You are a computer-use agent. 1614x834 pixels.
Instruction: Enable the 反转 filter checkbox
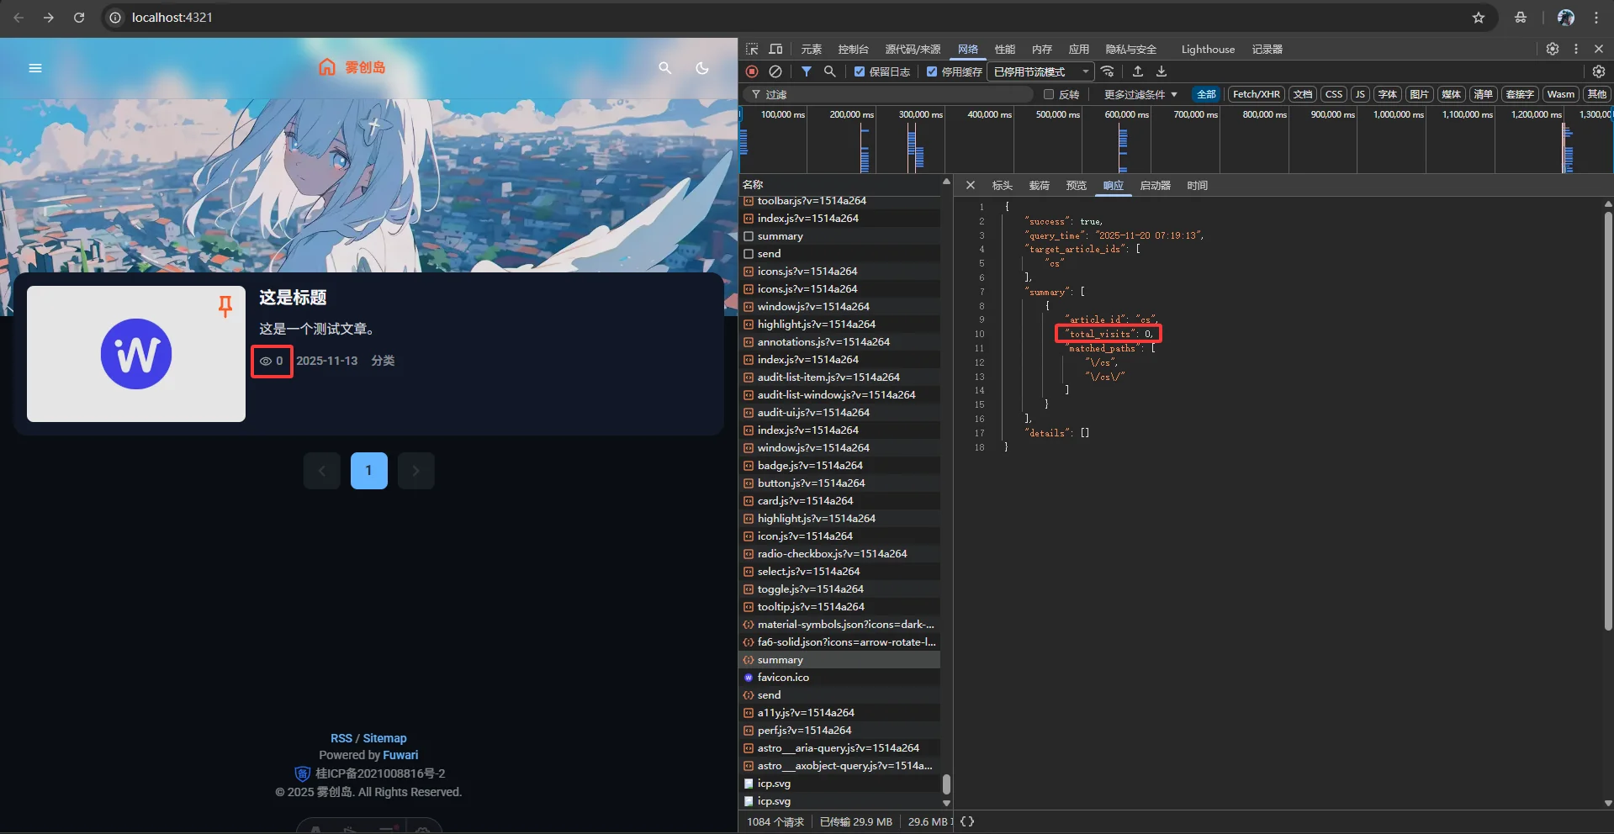[x=1048, y=94]
